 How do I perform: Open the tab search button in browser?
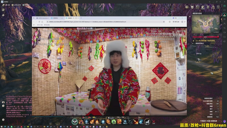click(x=34, y=18)
